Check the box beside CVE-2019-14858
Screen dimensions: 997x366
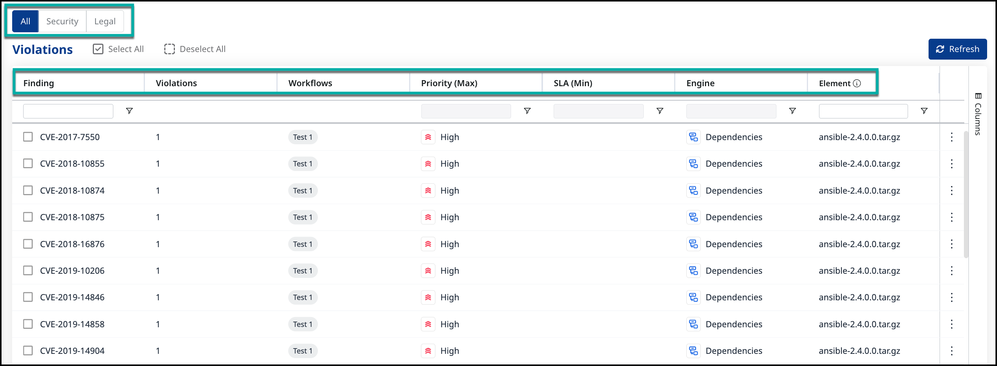click(x=28, y=324)
